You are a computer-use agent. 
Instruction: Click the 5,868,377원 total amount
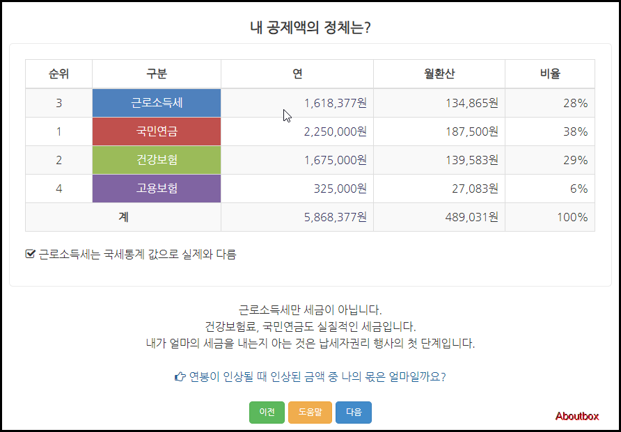[x=335, y=217]
